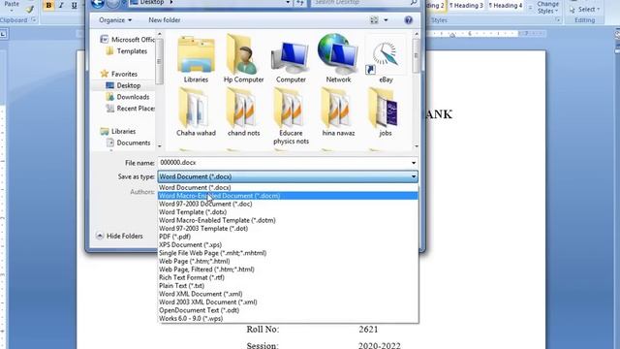The height and width of the screenshot is (349, 620).
Task: Choose OpenDocument Text (*.odt)
Action: tap(288, 310)
